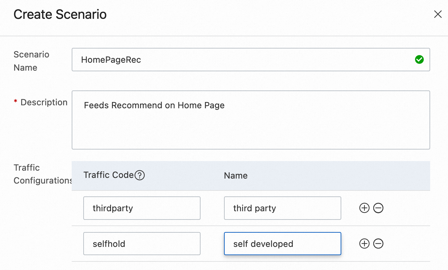Add a row after thirdparty traffic row
This screenshot has width=448, height=270.
tap(364, 208)
